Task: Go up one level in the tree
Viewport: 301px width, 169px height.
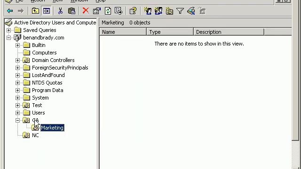Action: tap(35, 11)
